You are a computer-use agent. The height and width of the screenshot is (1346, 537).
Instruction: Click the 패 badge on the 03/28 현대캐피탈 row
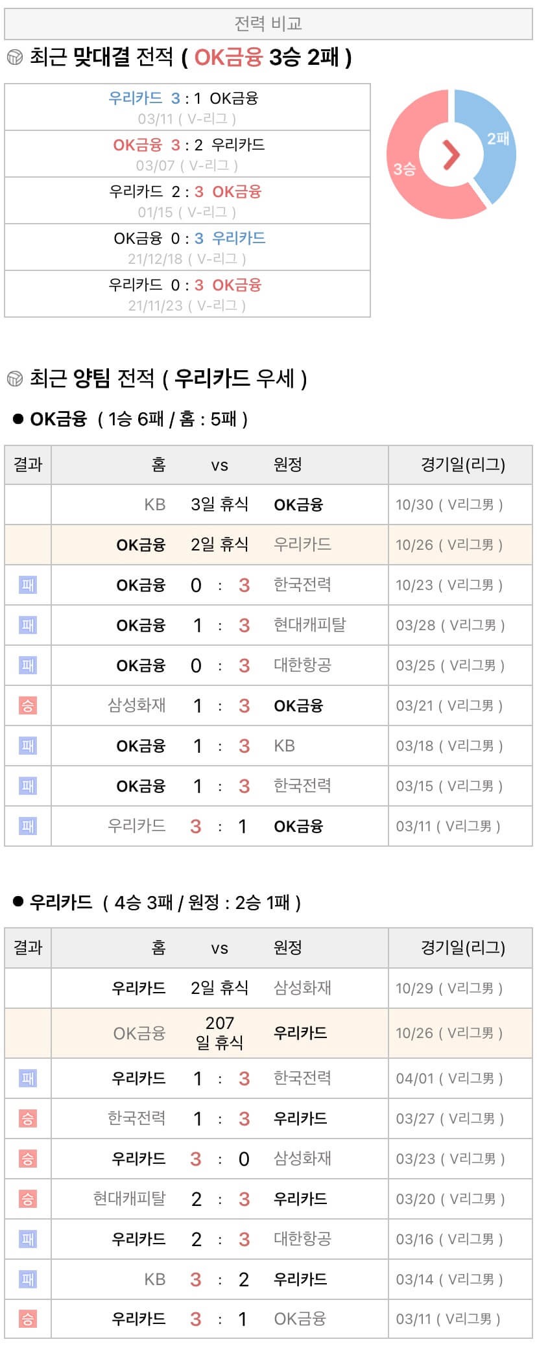coord(28,625)
